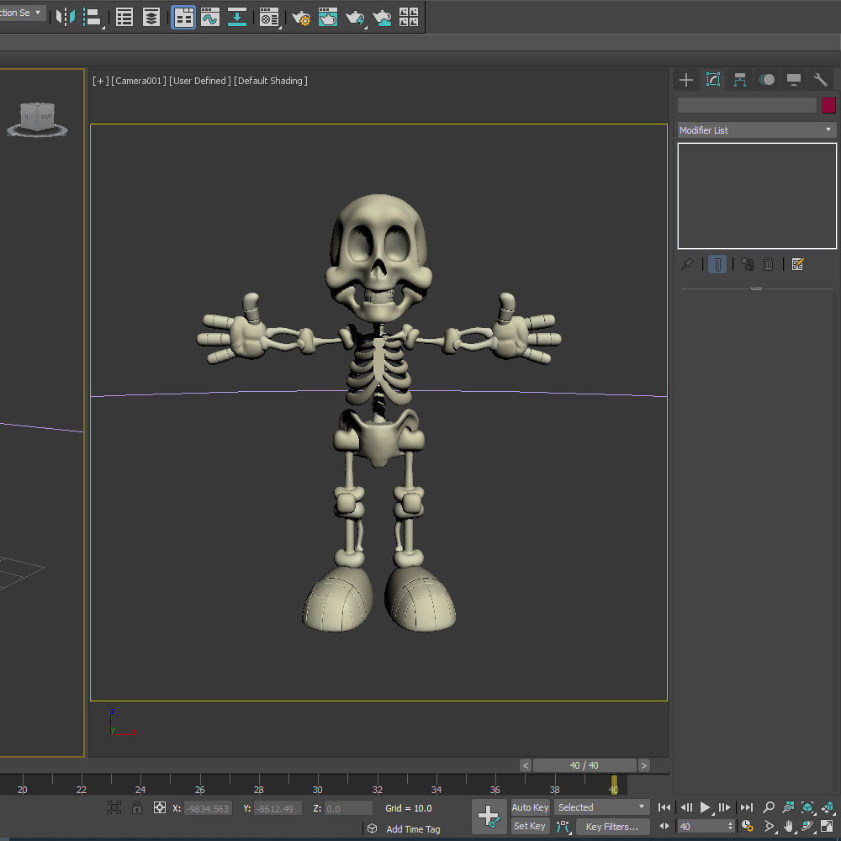Open the Selected key filter dropdown

602,807
